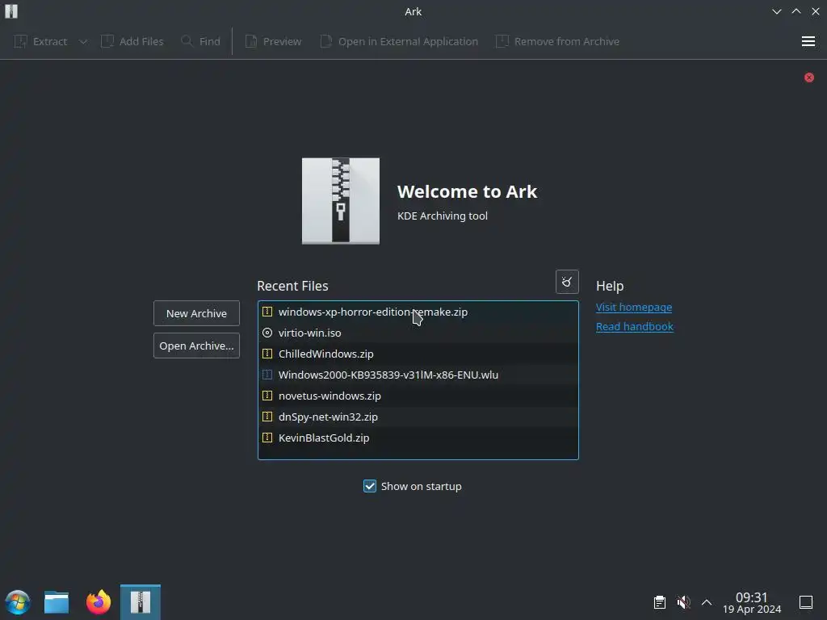Click the Read handbook link

tap(635, 326)
